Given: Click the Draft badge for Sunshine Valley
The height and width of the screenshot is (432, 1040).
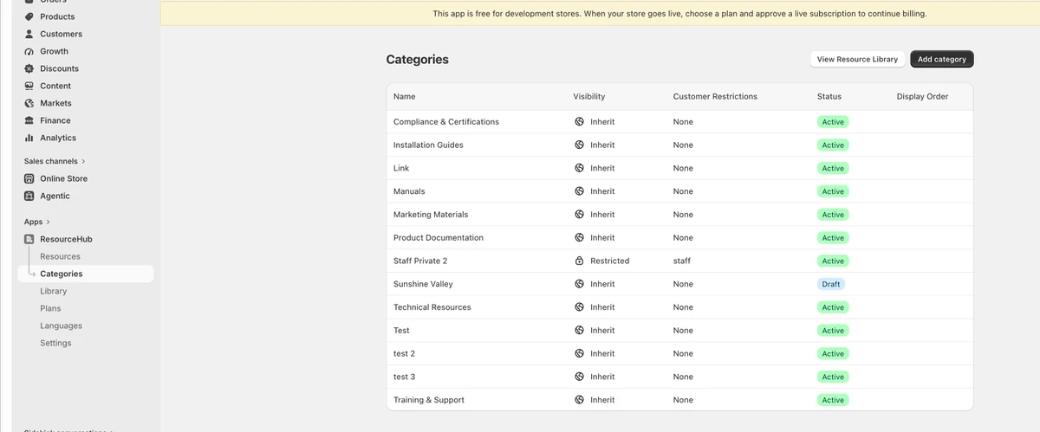Looking at the screenshot, I should (x=831, y=284).
